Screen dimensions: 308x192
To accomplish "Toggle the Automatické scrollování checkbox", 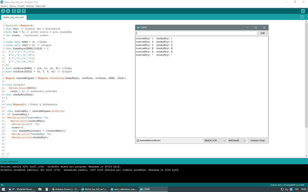I will [x=138, y=141].
